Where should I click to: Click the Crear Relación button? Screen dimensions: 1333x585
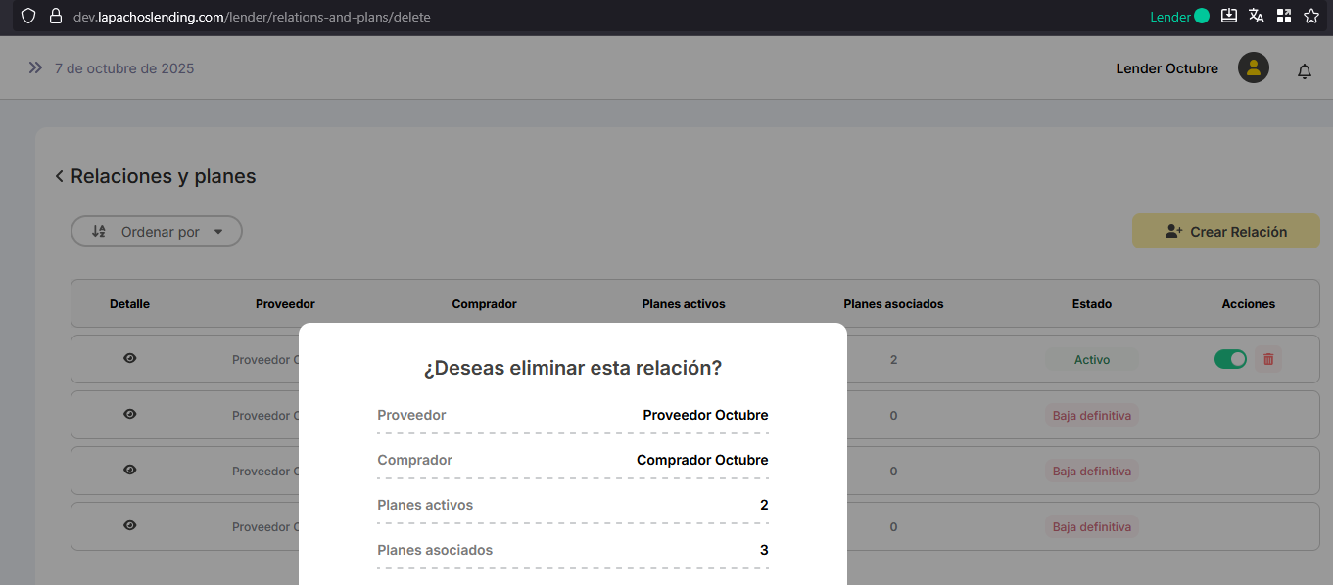click(1225, 232)
